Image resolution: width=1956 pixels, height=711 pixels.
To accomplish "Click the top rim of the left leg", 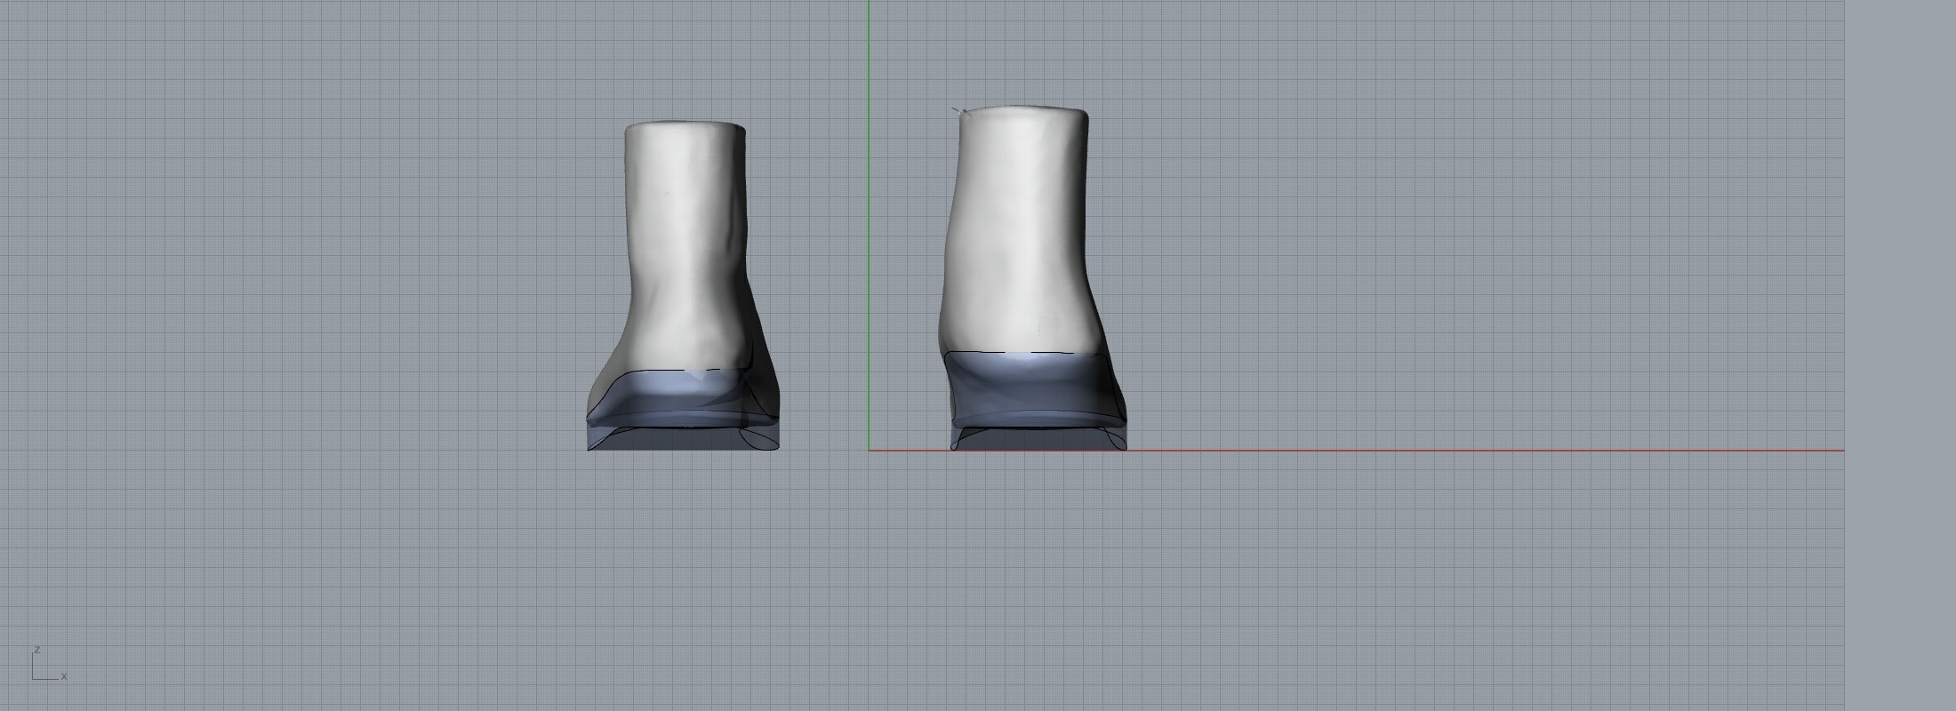I will [685, 124].
